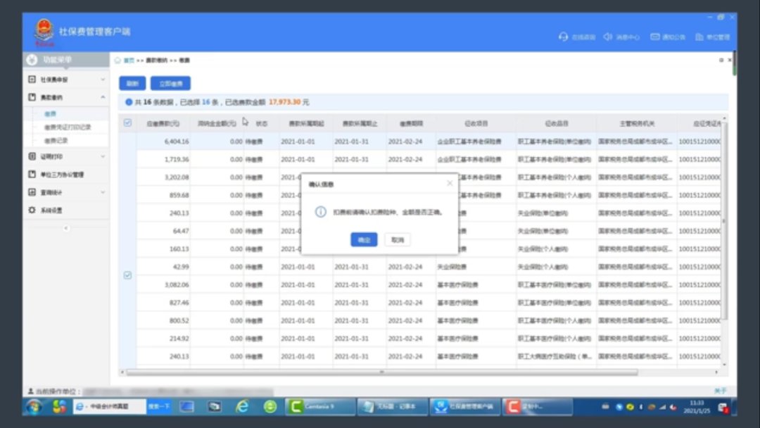Close the confirmation dialog with the X
This screenshot has width=760, height=428.
450,184
